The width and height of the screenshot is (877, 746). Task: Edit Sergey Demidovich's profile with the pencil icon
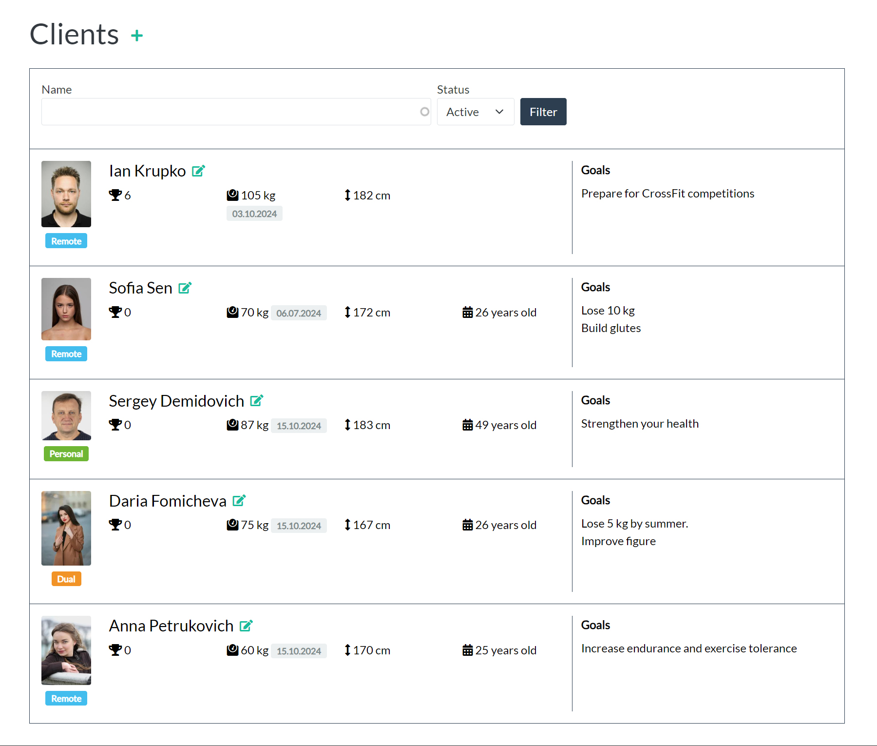[256, 401]
